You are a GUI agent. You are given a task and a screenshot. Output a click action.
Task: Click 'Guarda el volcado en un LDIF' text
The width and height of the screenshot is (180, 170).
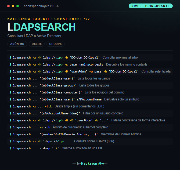click(82, 148)
